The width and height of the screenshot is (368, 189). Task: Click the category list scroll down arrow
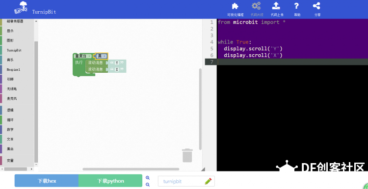[x=36, y=165]
